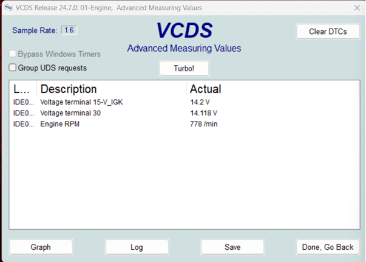Activate Turbo! mode button
Image resolution: width=366 pixels, height=262 pixels.
click(183, 68)
